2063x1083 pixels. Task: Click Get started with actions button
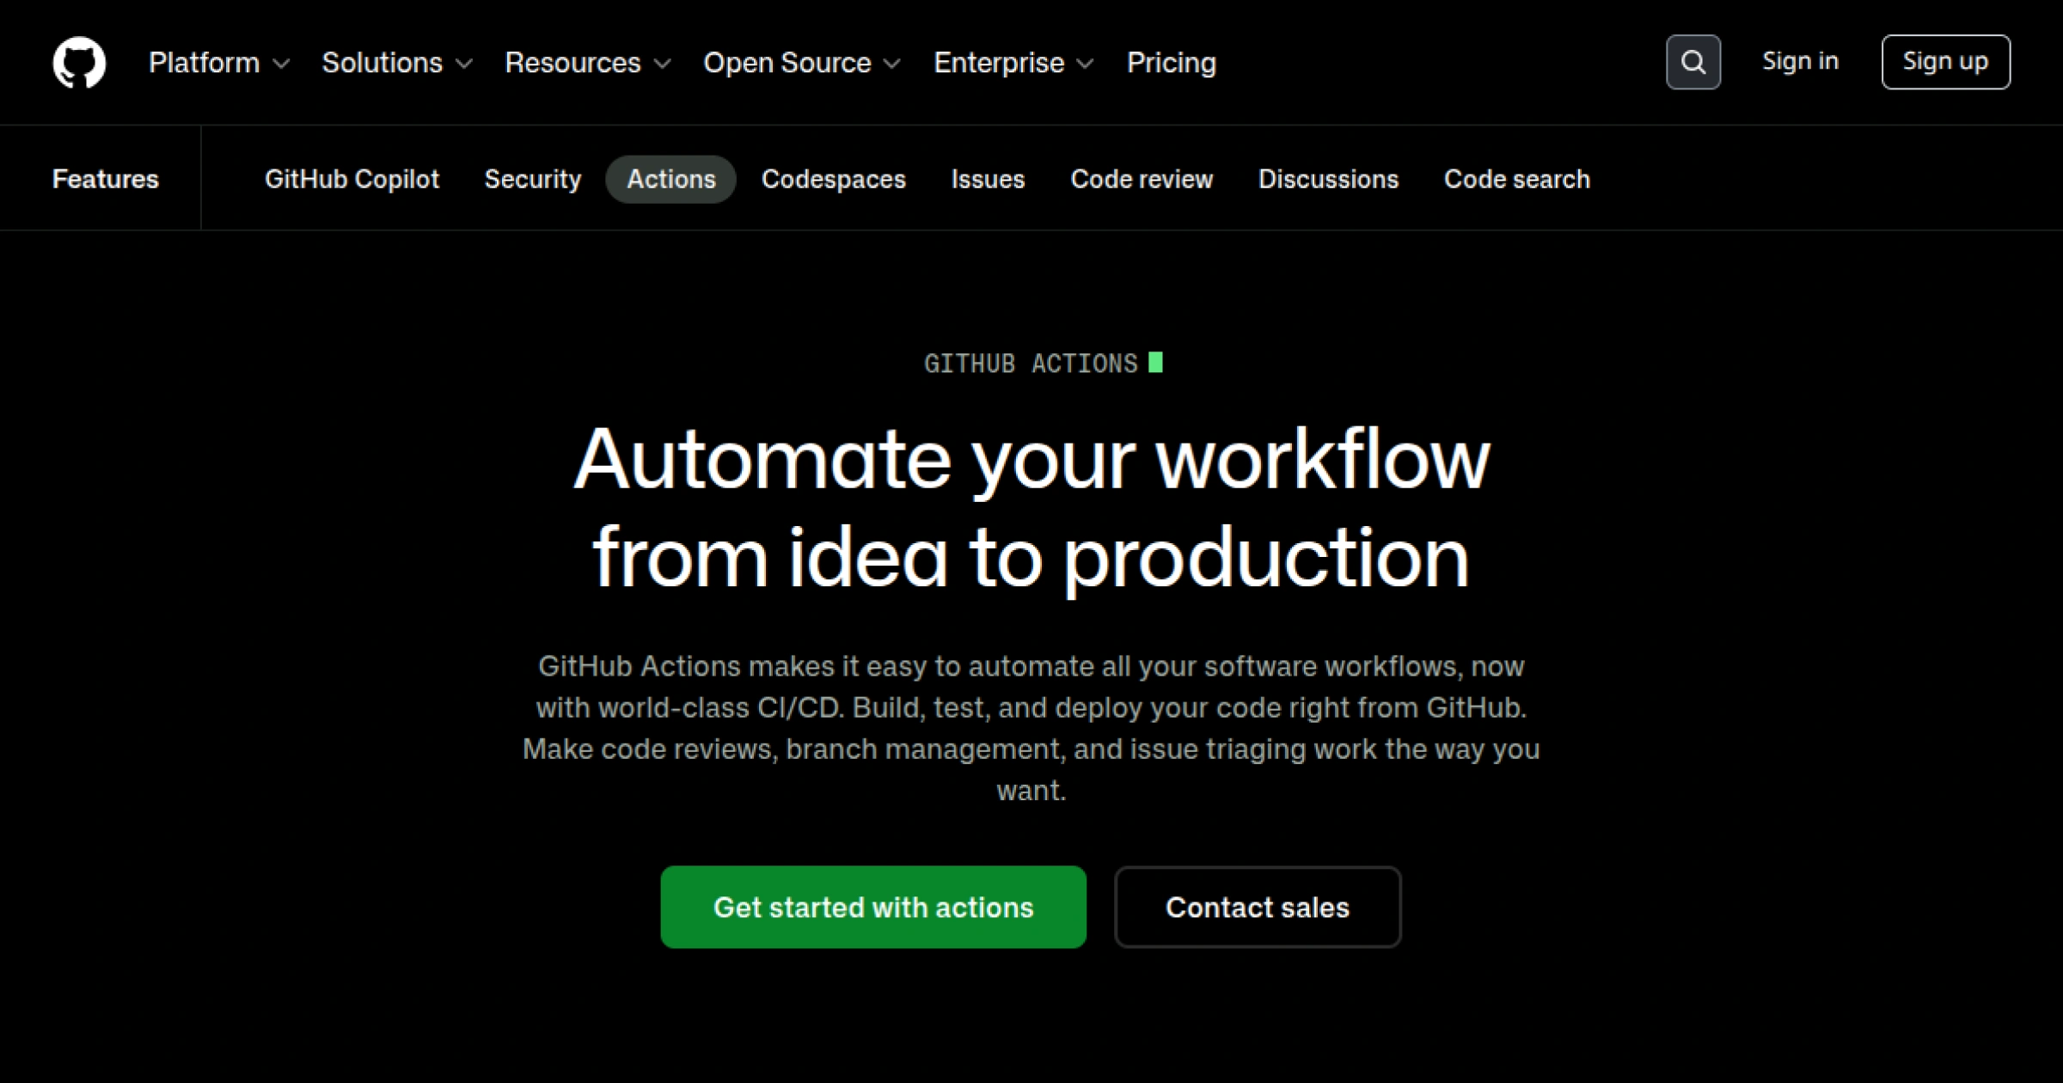coord(873,907)
